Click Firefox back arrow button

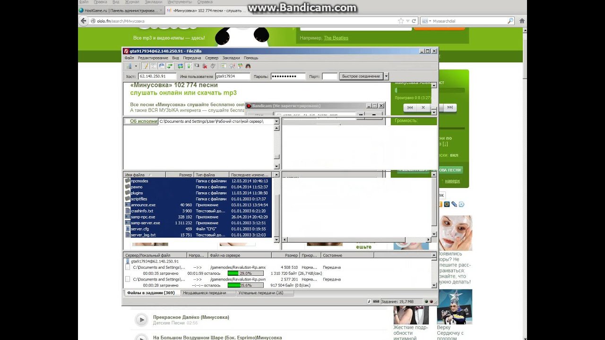84,21
